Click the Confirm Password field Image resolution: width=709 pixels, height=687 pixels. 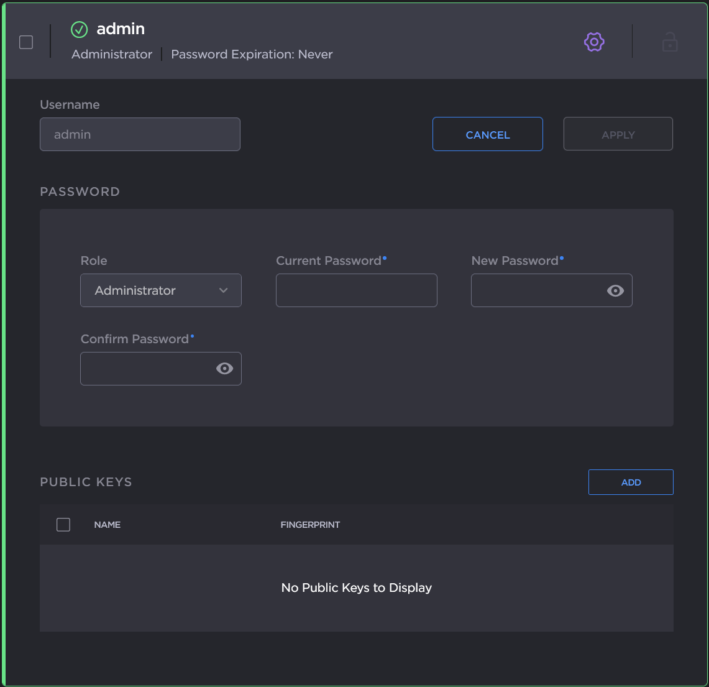click(147, 369)
